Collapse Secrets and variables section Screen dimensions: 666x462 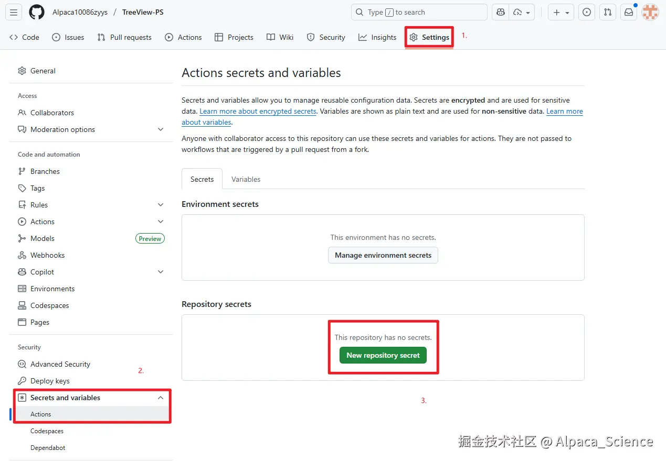(161, 398)
